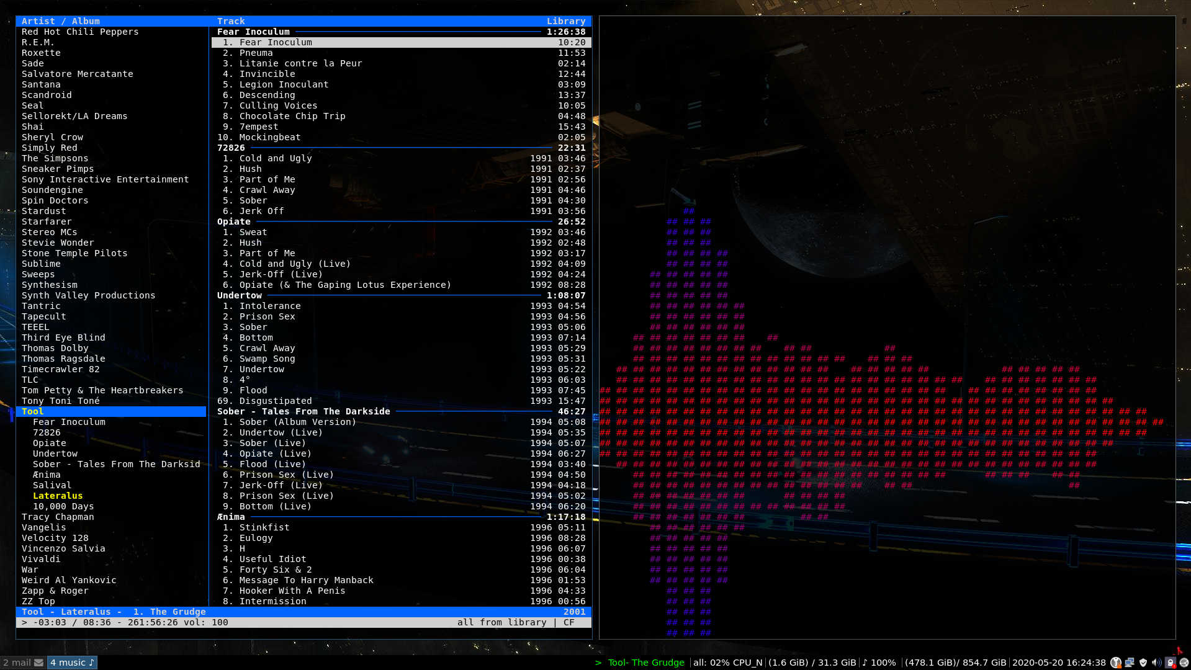Click the volume '100%' status bar entry
Screen dimensions: 1191x670
(x=879, y=663)
